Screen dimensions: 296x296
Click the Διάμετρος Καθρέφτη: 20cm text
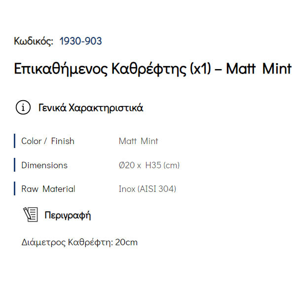[79, 242]
